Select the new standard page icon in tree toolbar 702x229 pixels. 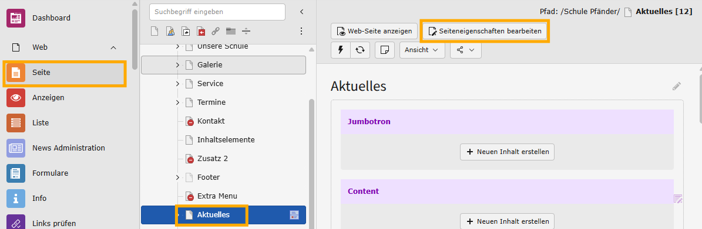(x=154, y=31)
